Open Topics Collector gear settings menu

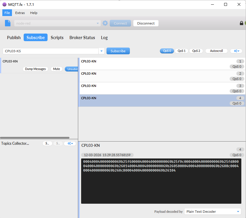pyautogui.click(x=70, y=144)
